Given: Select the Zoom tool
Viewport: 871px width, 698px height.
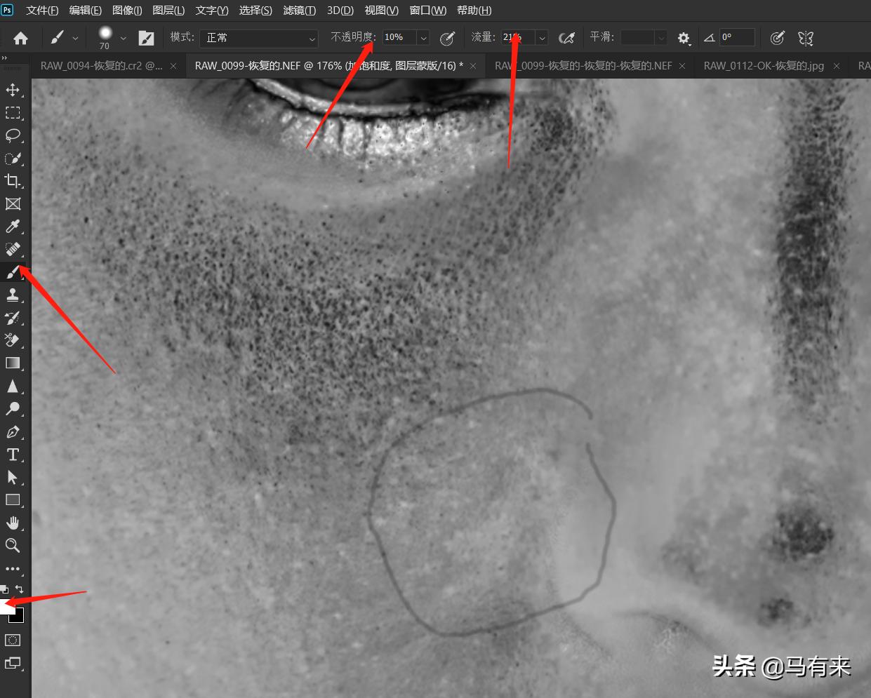Looking at the screenshot, I should (13, 546).
